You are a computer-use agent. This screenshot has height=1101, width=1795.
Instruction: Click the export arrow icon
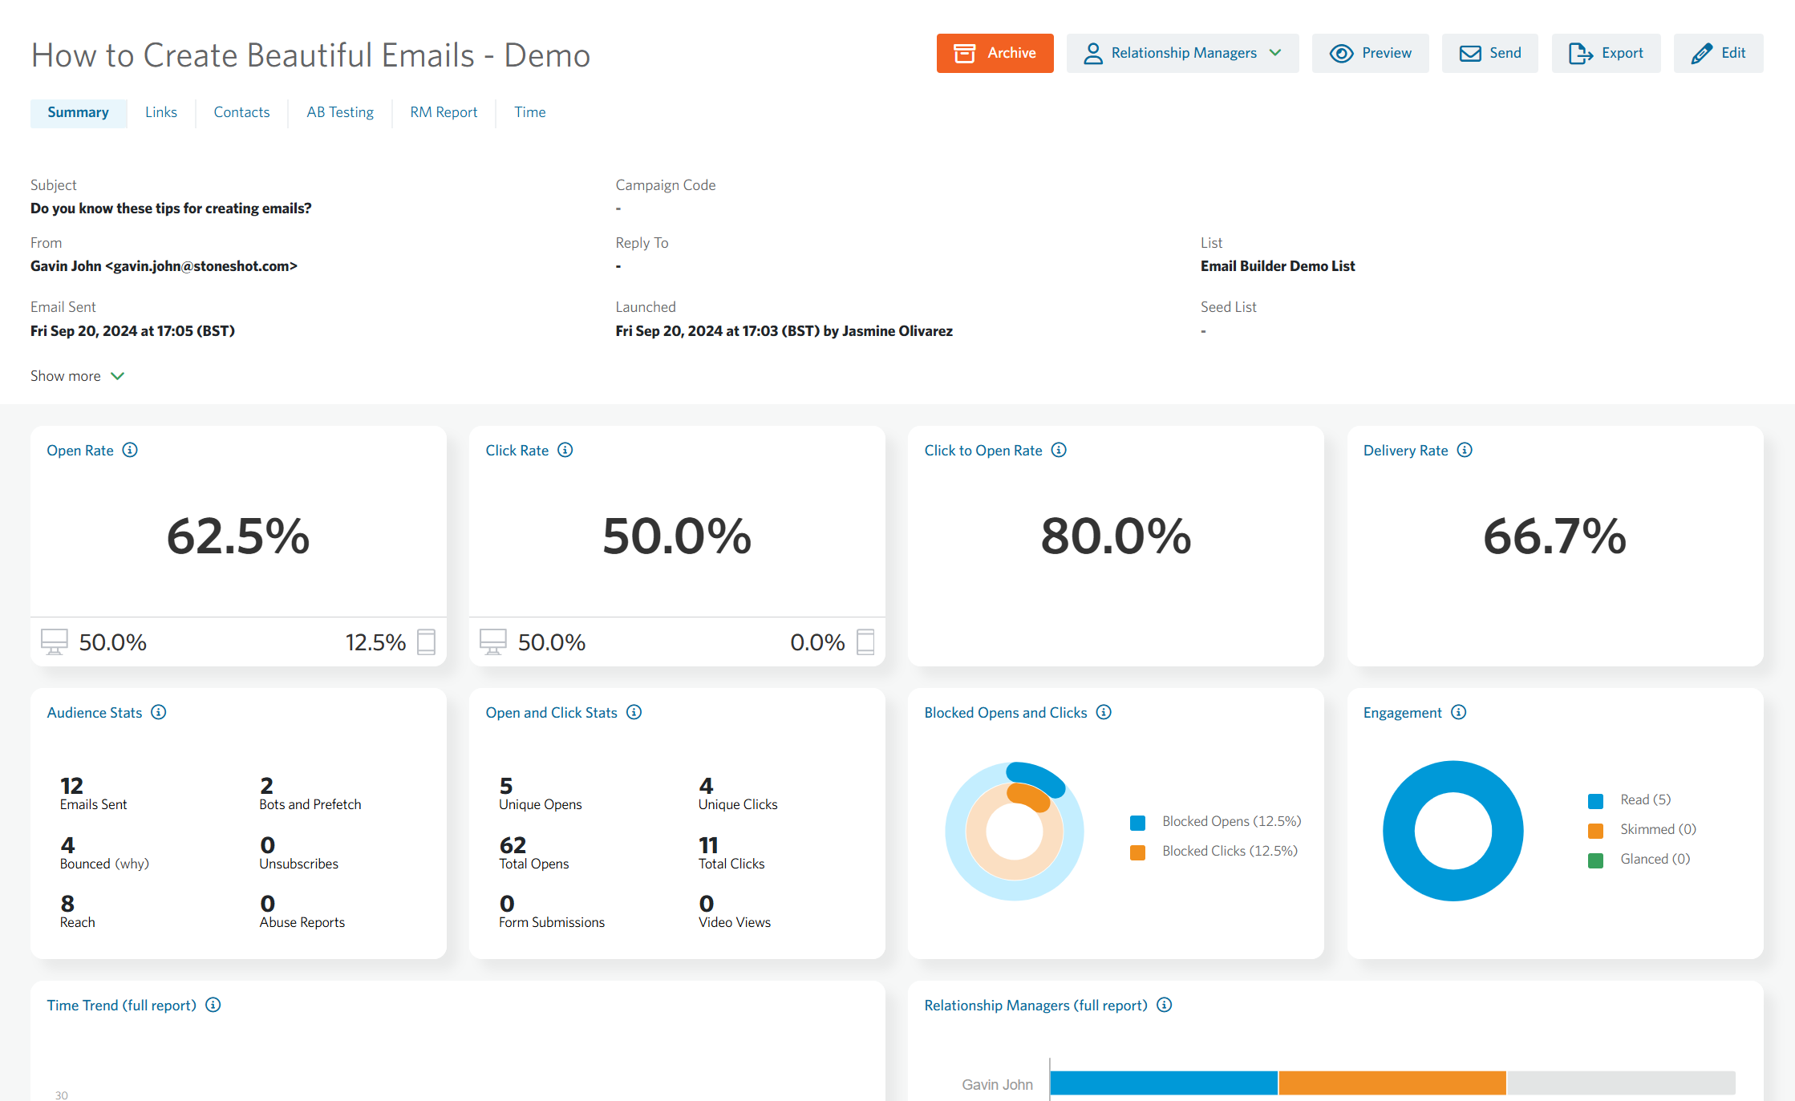1581,53
